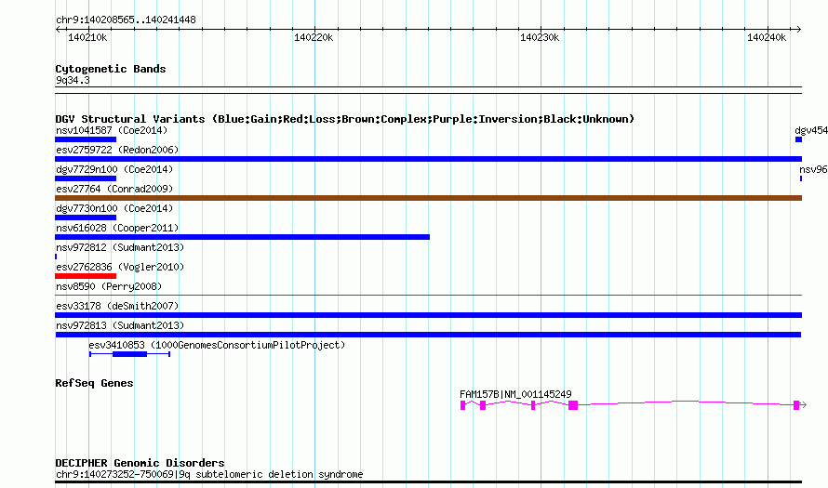This screenshot has width=828, height=488.
Task: Click the small dgv454 blue marker bar
Action: tap(798, 139)
